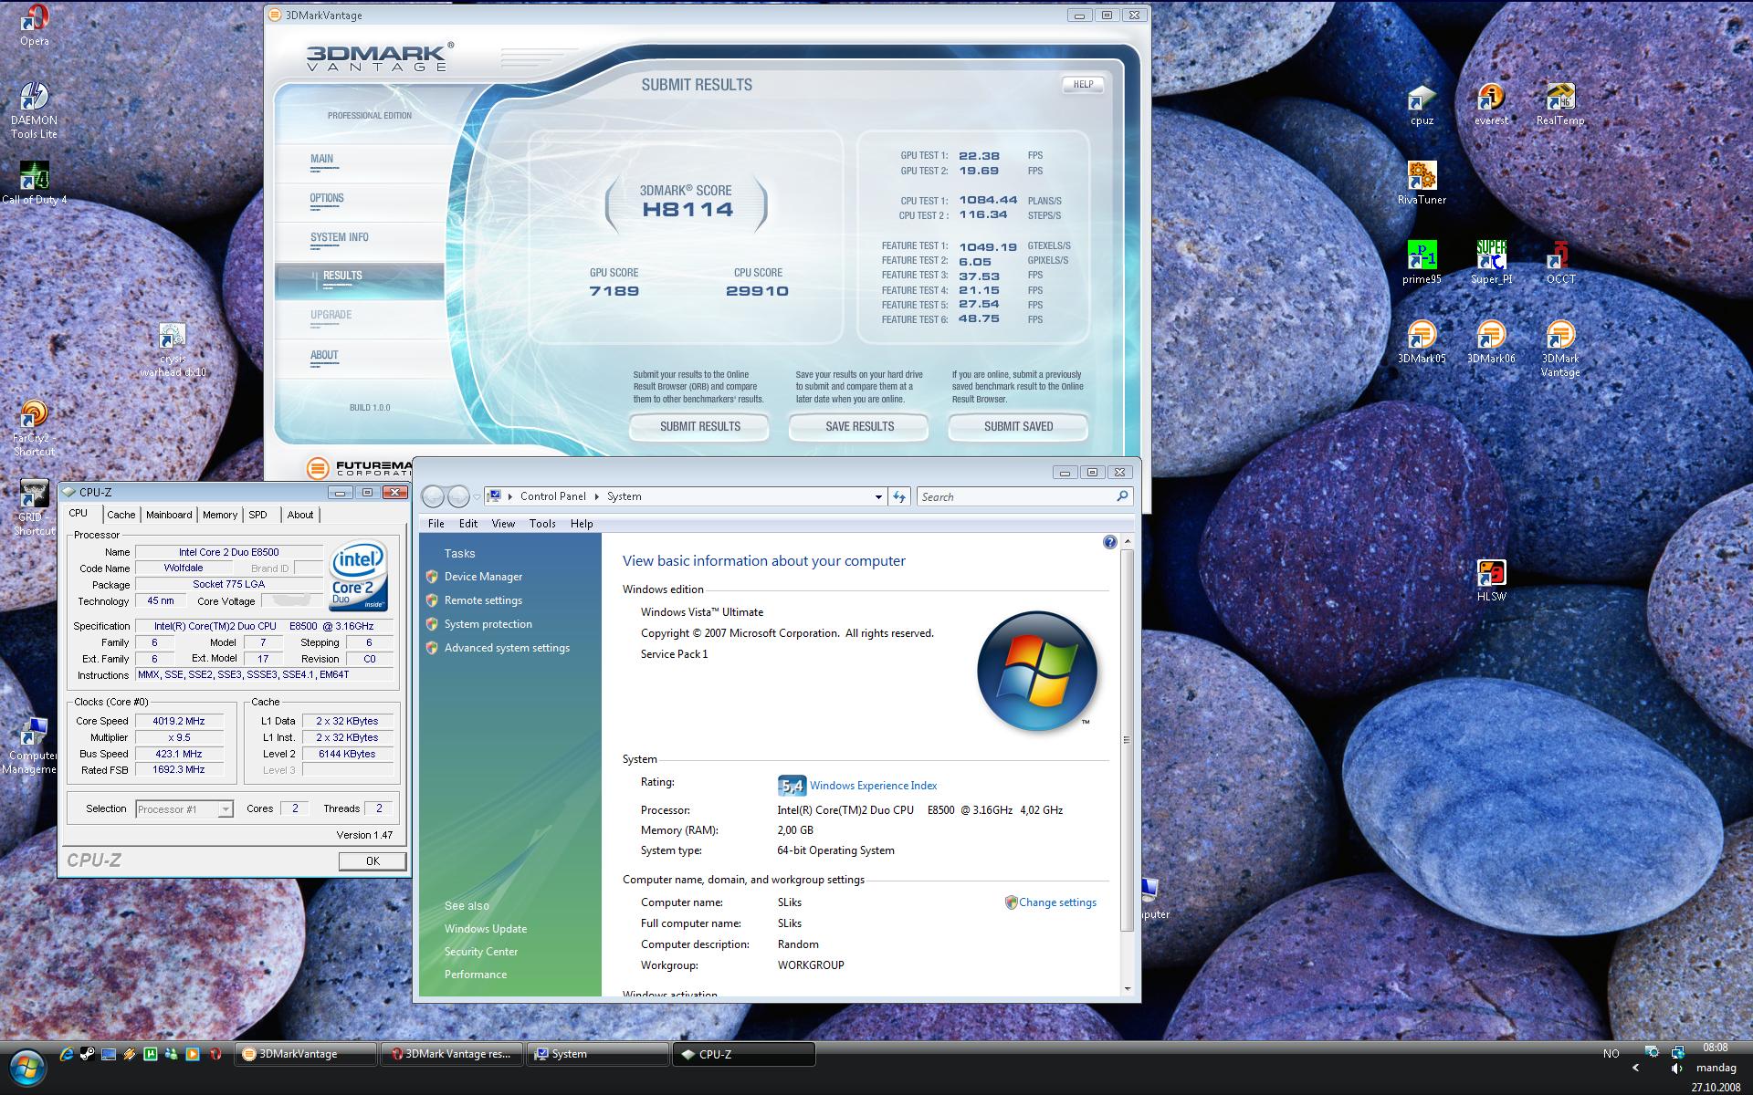Click the help question mark in System window

pos(1109,542)
